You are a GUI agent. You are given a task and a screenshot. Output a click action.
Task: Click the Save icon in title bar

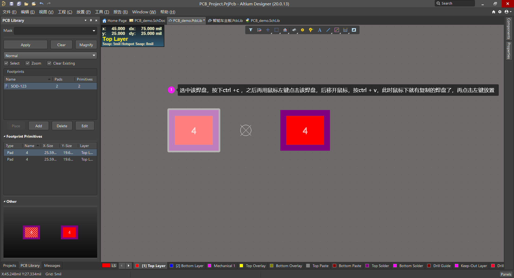click(12, 4)
